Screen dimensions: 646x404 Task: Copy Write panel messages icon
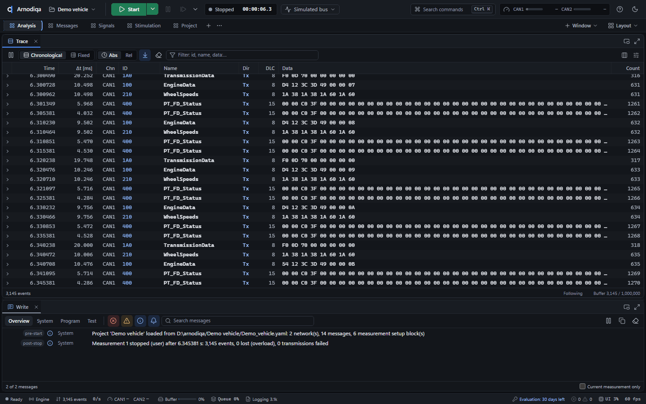click(622, 321)
